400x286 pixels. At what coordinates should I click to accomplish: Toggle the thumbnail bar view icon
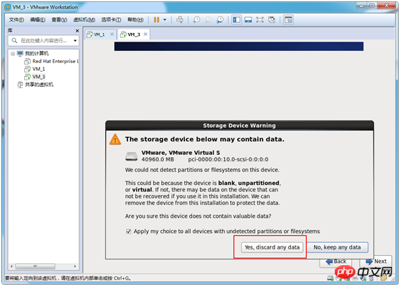(x=248, y=19)
